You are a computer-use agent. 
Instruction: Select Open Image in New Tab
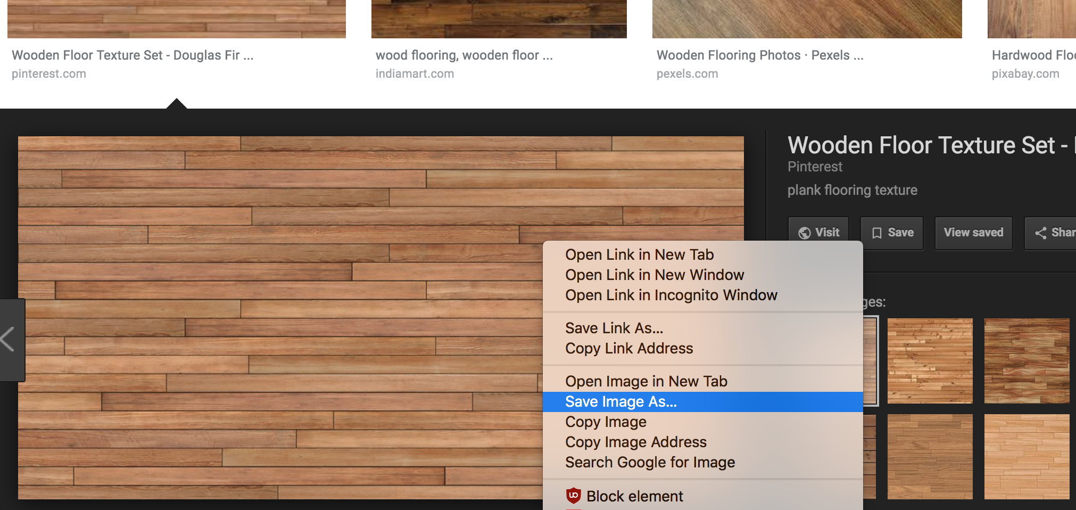702,382
